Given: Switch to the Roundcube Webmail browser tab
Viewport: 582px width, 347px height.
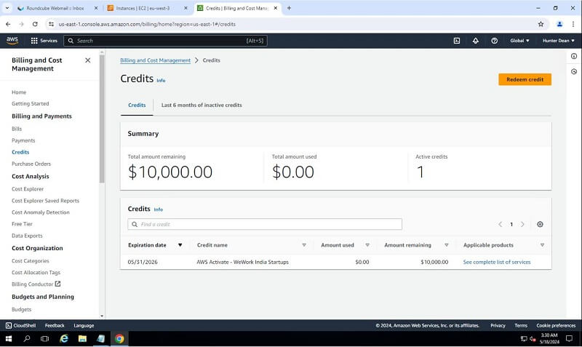Looking at the screenshot, I should 55,8.
